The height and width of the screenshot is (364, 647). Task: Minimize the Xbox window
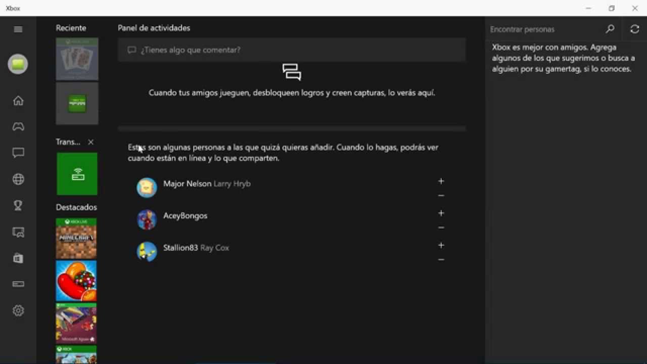point(588,8)
